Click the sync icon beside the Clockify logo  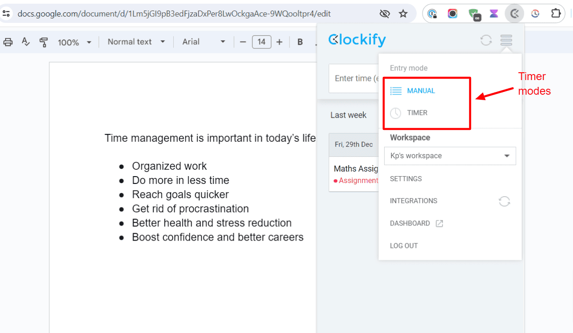coord(486,40)
